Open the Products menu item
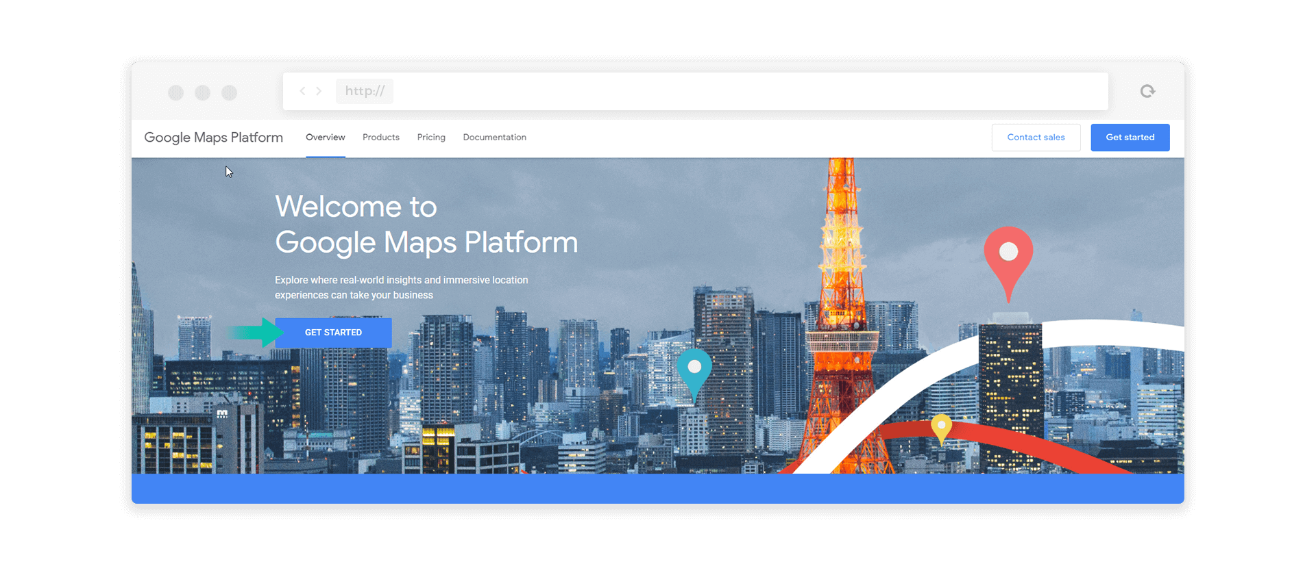 click(x=381, y=137)
